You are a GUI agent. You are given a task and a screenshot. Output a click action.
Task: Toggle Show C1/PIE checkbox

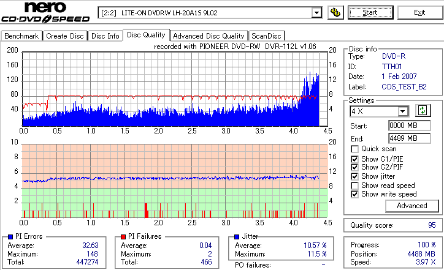pos(354,159)
